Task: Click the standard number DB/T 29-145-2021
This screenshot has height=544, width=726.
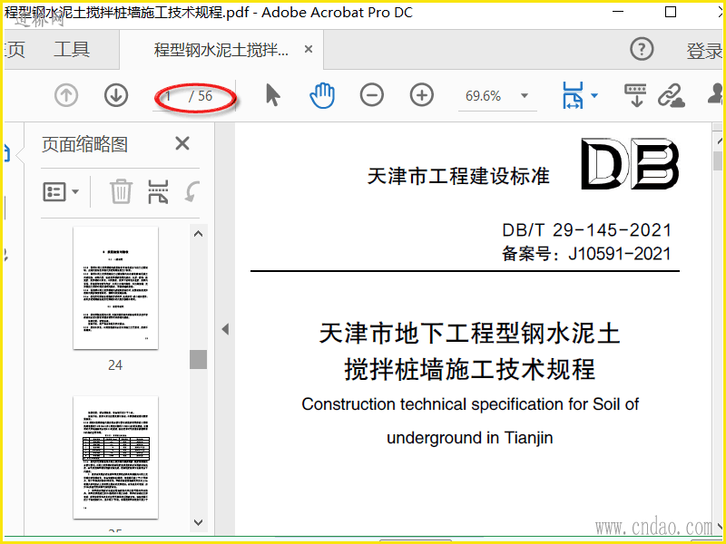Action: click(x=586, y=230)
